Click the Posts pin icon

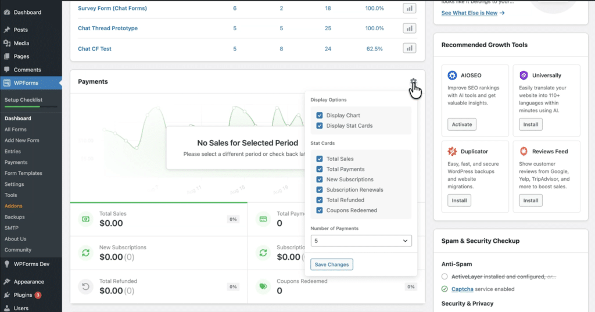(x=7, y=30)
